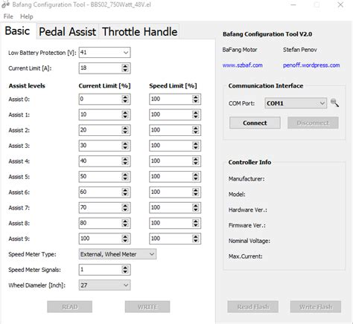
Task: Decrease Assist 6 speed limit percent
Action: [196, 195]
